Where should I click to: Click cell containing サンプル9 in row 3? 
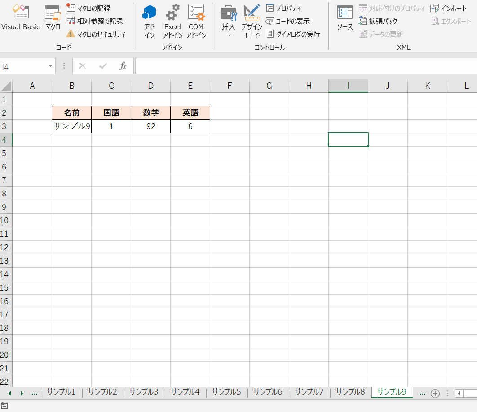pyautogui.click(x=72, y=126)
